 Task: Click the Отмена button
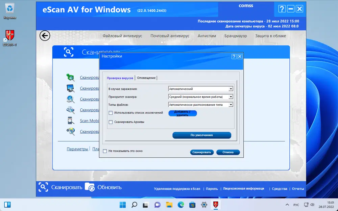[228, 152]
